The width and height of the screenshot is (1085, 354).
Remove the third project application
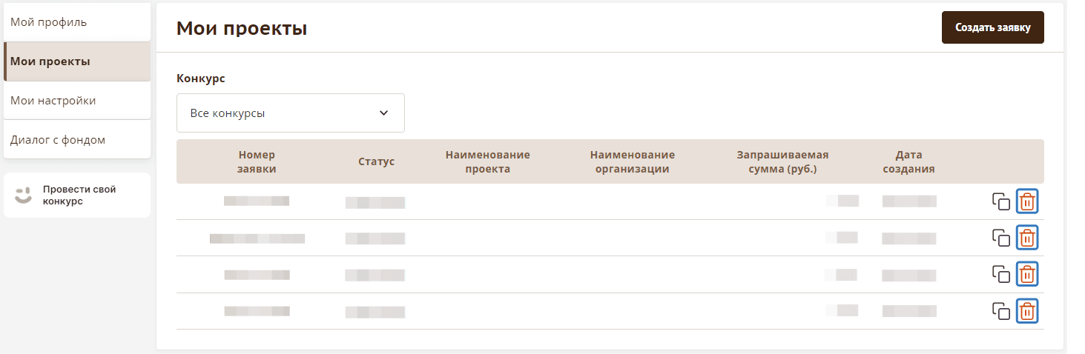coord(1027,274)
